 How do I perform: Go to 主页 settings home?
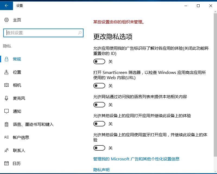pyautogui.click(x=17, y=20)
